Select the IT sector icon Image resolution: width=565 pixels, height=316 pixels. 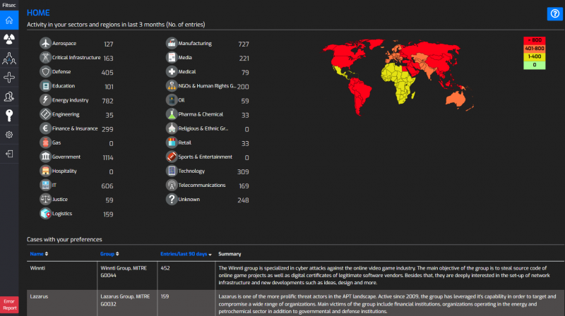[45, 185]
